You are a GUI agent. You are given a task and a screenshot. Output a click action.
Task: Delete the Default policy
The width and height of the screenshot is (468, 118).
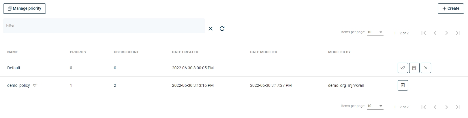pyautogui.click(x=426, y=68)
